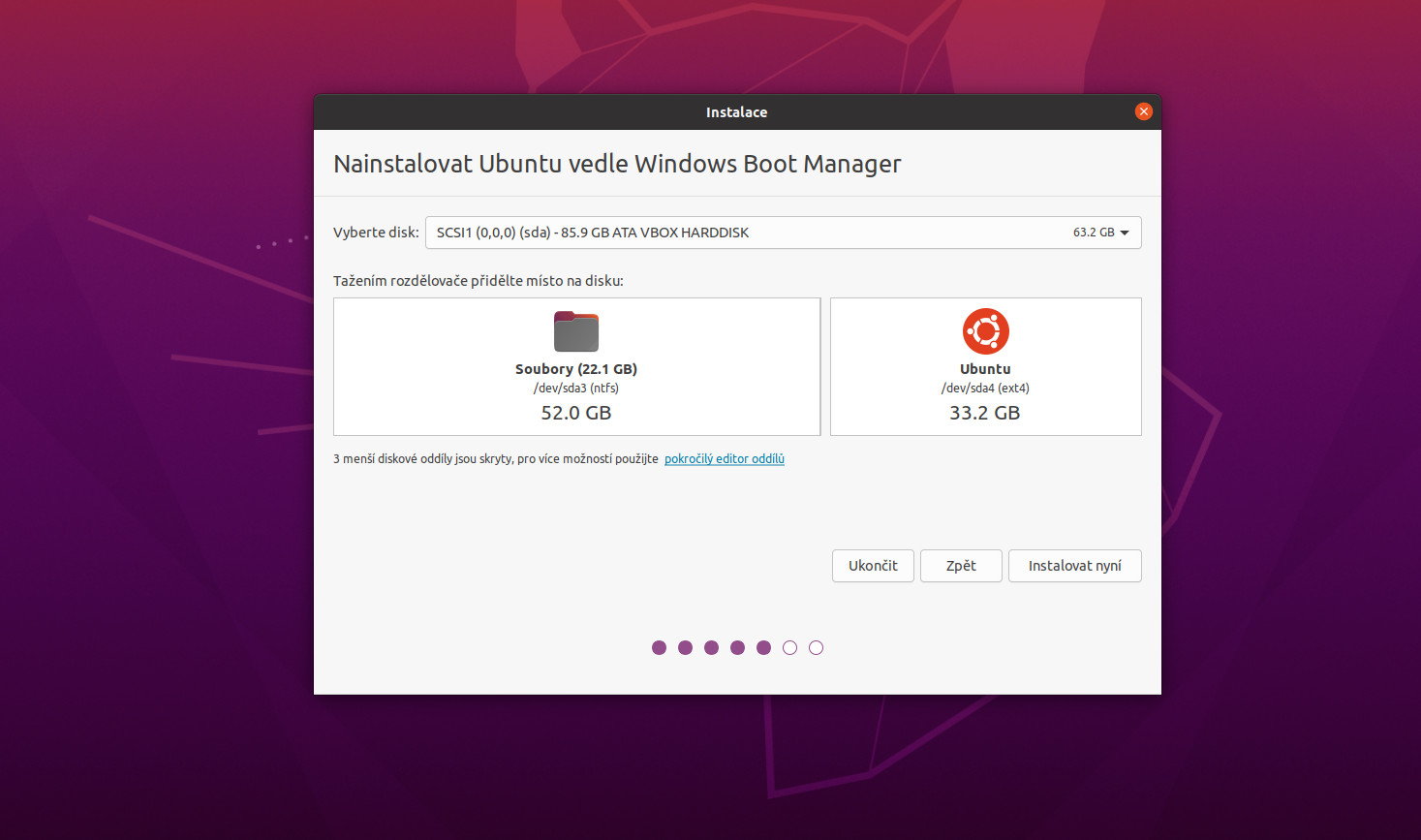1421x840 pixels.
Task: Click the /dev/sda4 (ext4) text
Action: click(x=985, y=389)
